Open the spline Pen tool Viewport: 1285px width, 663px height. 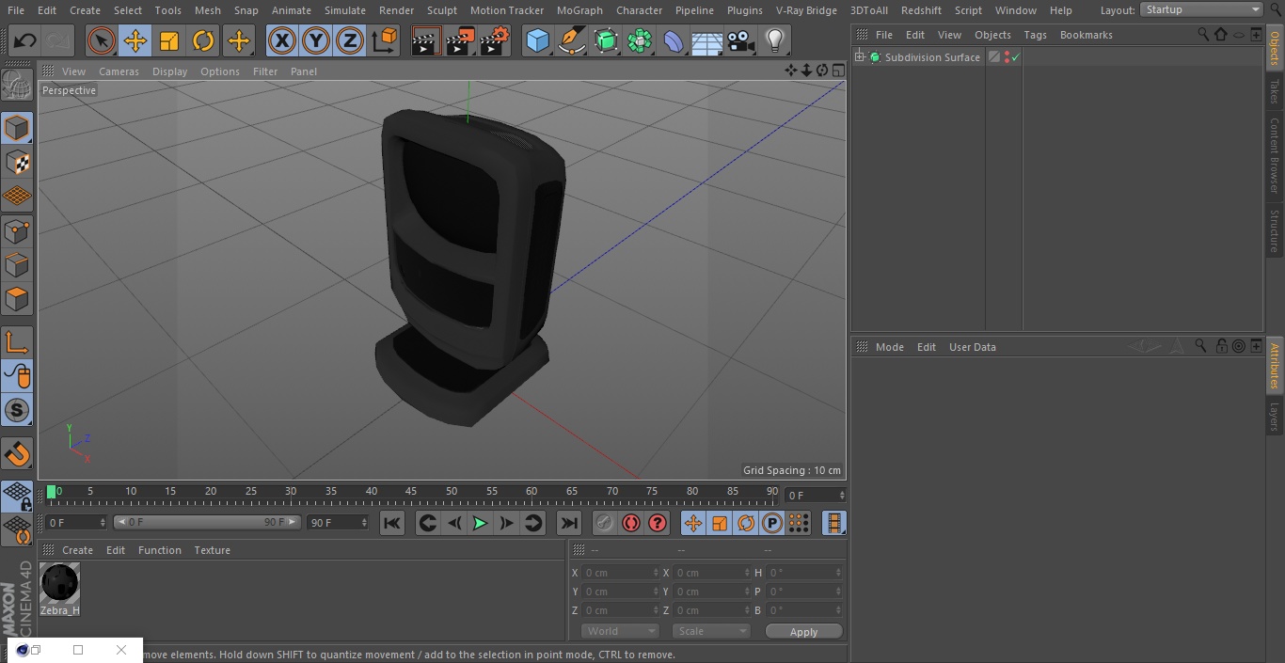tap(571, 40)
